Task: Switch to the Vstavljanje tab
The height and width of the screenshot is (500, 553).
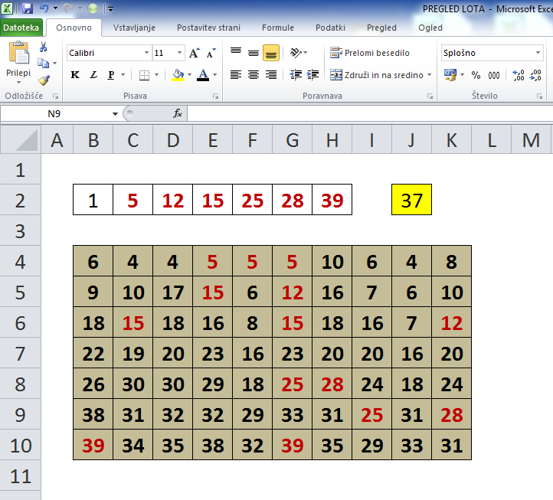Action: 134,28
